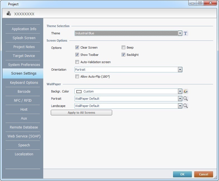219x181 pixels.
Task: Open the Aux section
Action: click(x=24, y=118)
